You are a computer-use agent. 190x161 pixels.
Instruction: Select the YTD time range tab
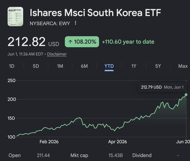coord(109,66)
